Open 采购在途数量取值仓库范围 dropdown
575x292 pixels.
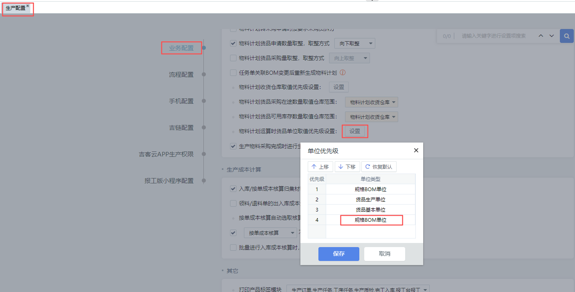tap(371, 102)
